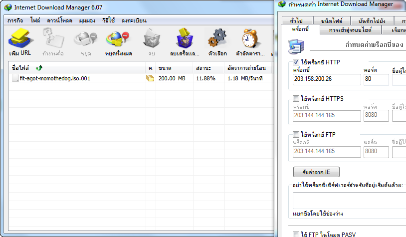The height and width of the screenshot is (237, 406).
Task: Click the 11.88% status cell
Action: point(205,78)
